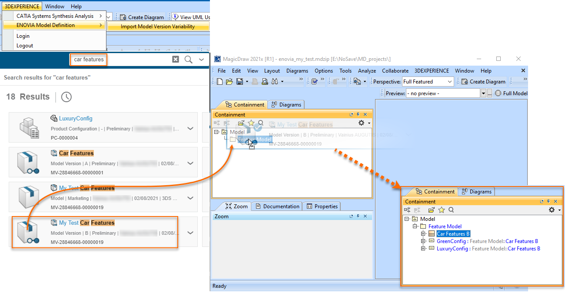
Task: Click open-in-new-tree folder icon in callout
Action: pos(431,210)
